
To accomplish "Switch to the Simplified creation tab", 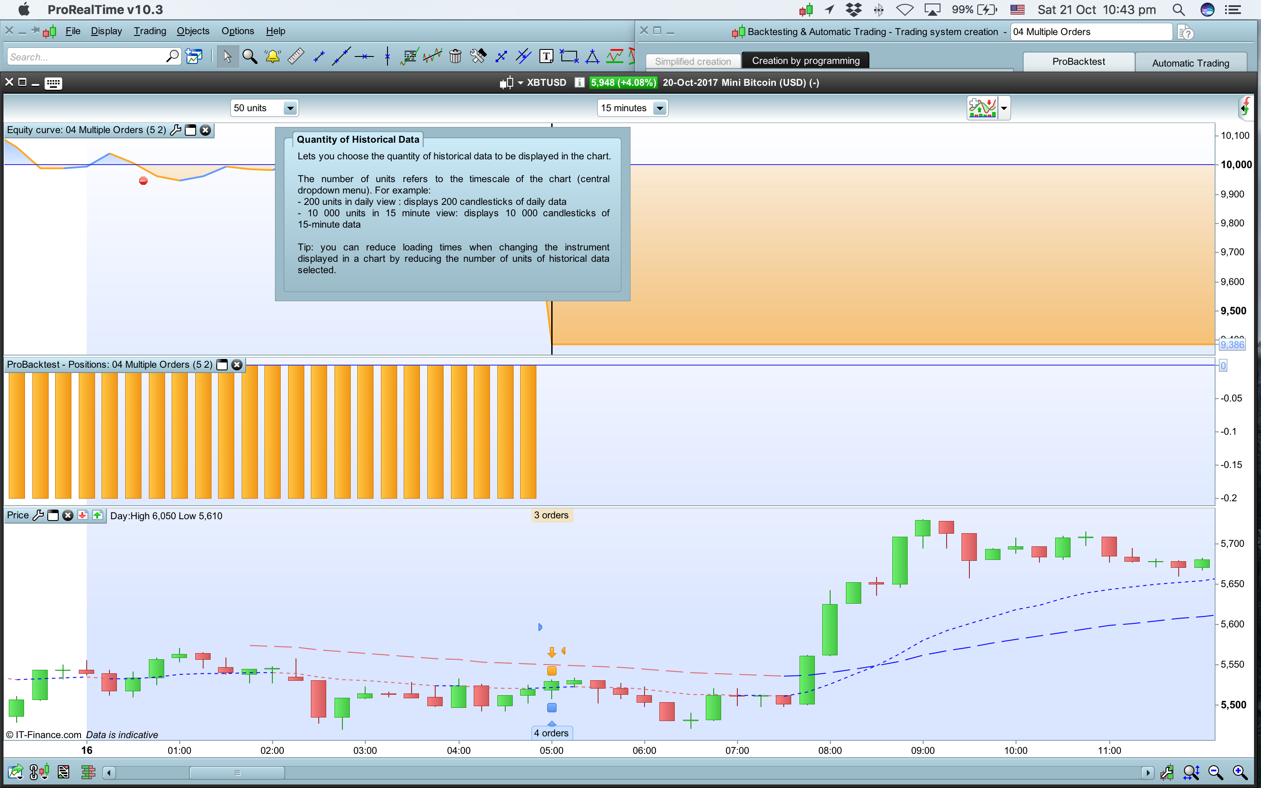I will click(693, 61).
